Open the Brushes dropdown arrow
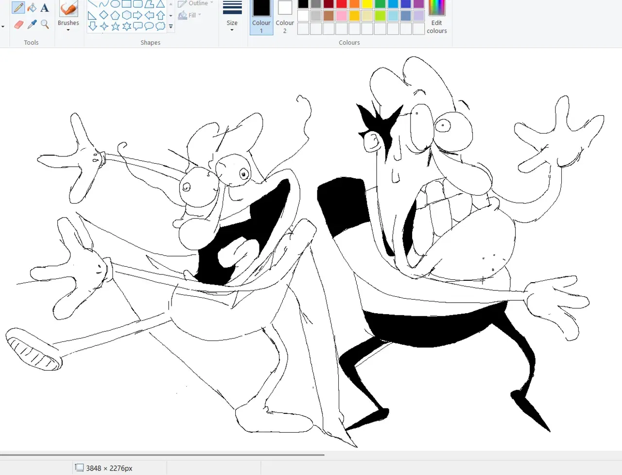 coord(69,30)
